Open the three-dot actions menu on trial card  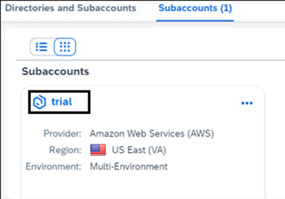coord(247,103)
